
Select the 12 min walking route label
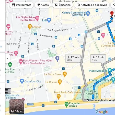[73, 59]
